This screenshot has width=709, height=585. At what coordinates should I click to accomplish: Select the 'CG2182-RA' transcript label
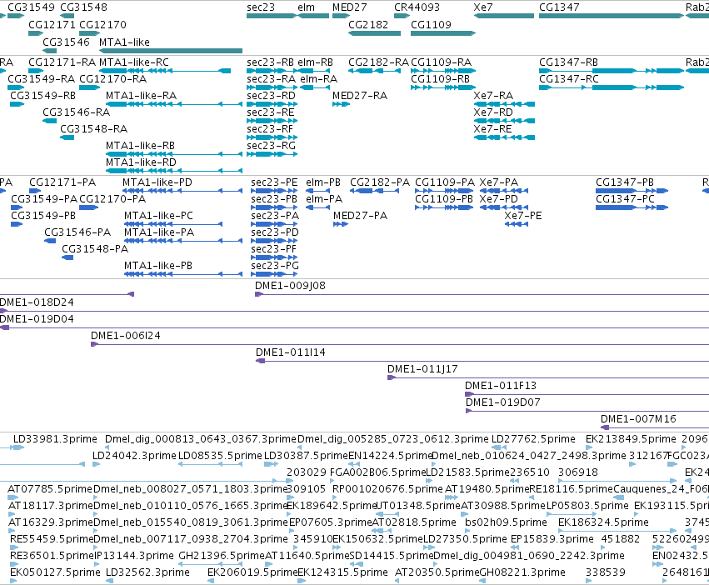coord(378,62)
